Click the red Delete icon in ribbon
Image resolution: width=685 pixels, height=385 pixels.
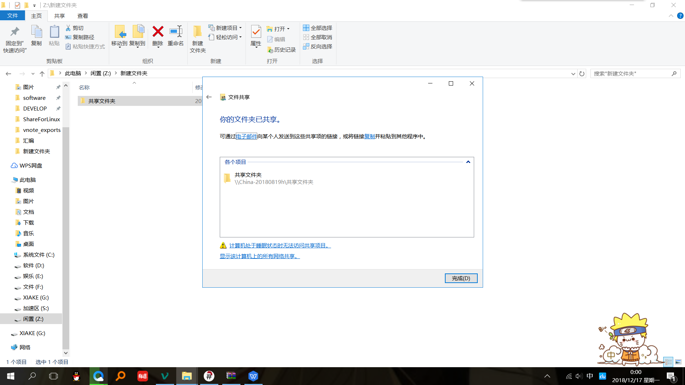pyautogui.click(x=158, y=32)
